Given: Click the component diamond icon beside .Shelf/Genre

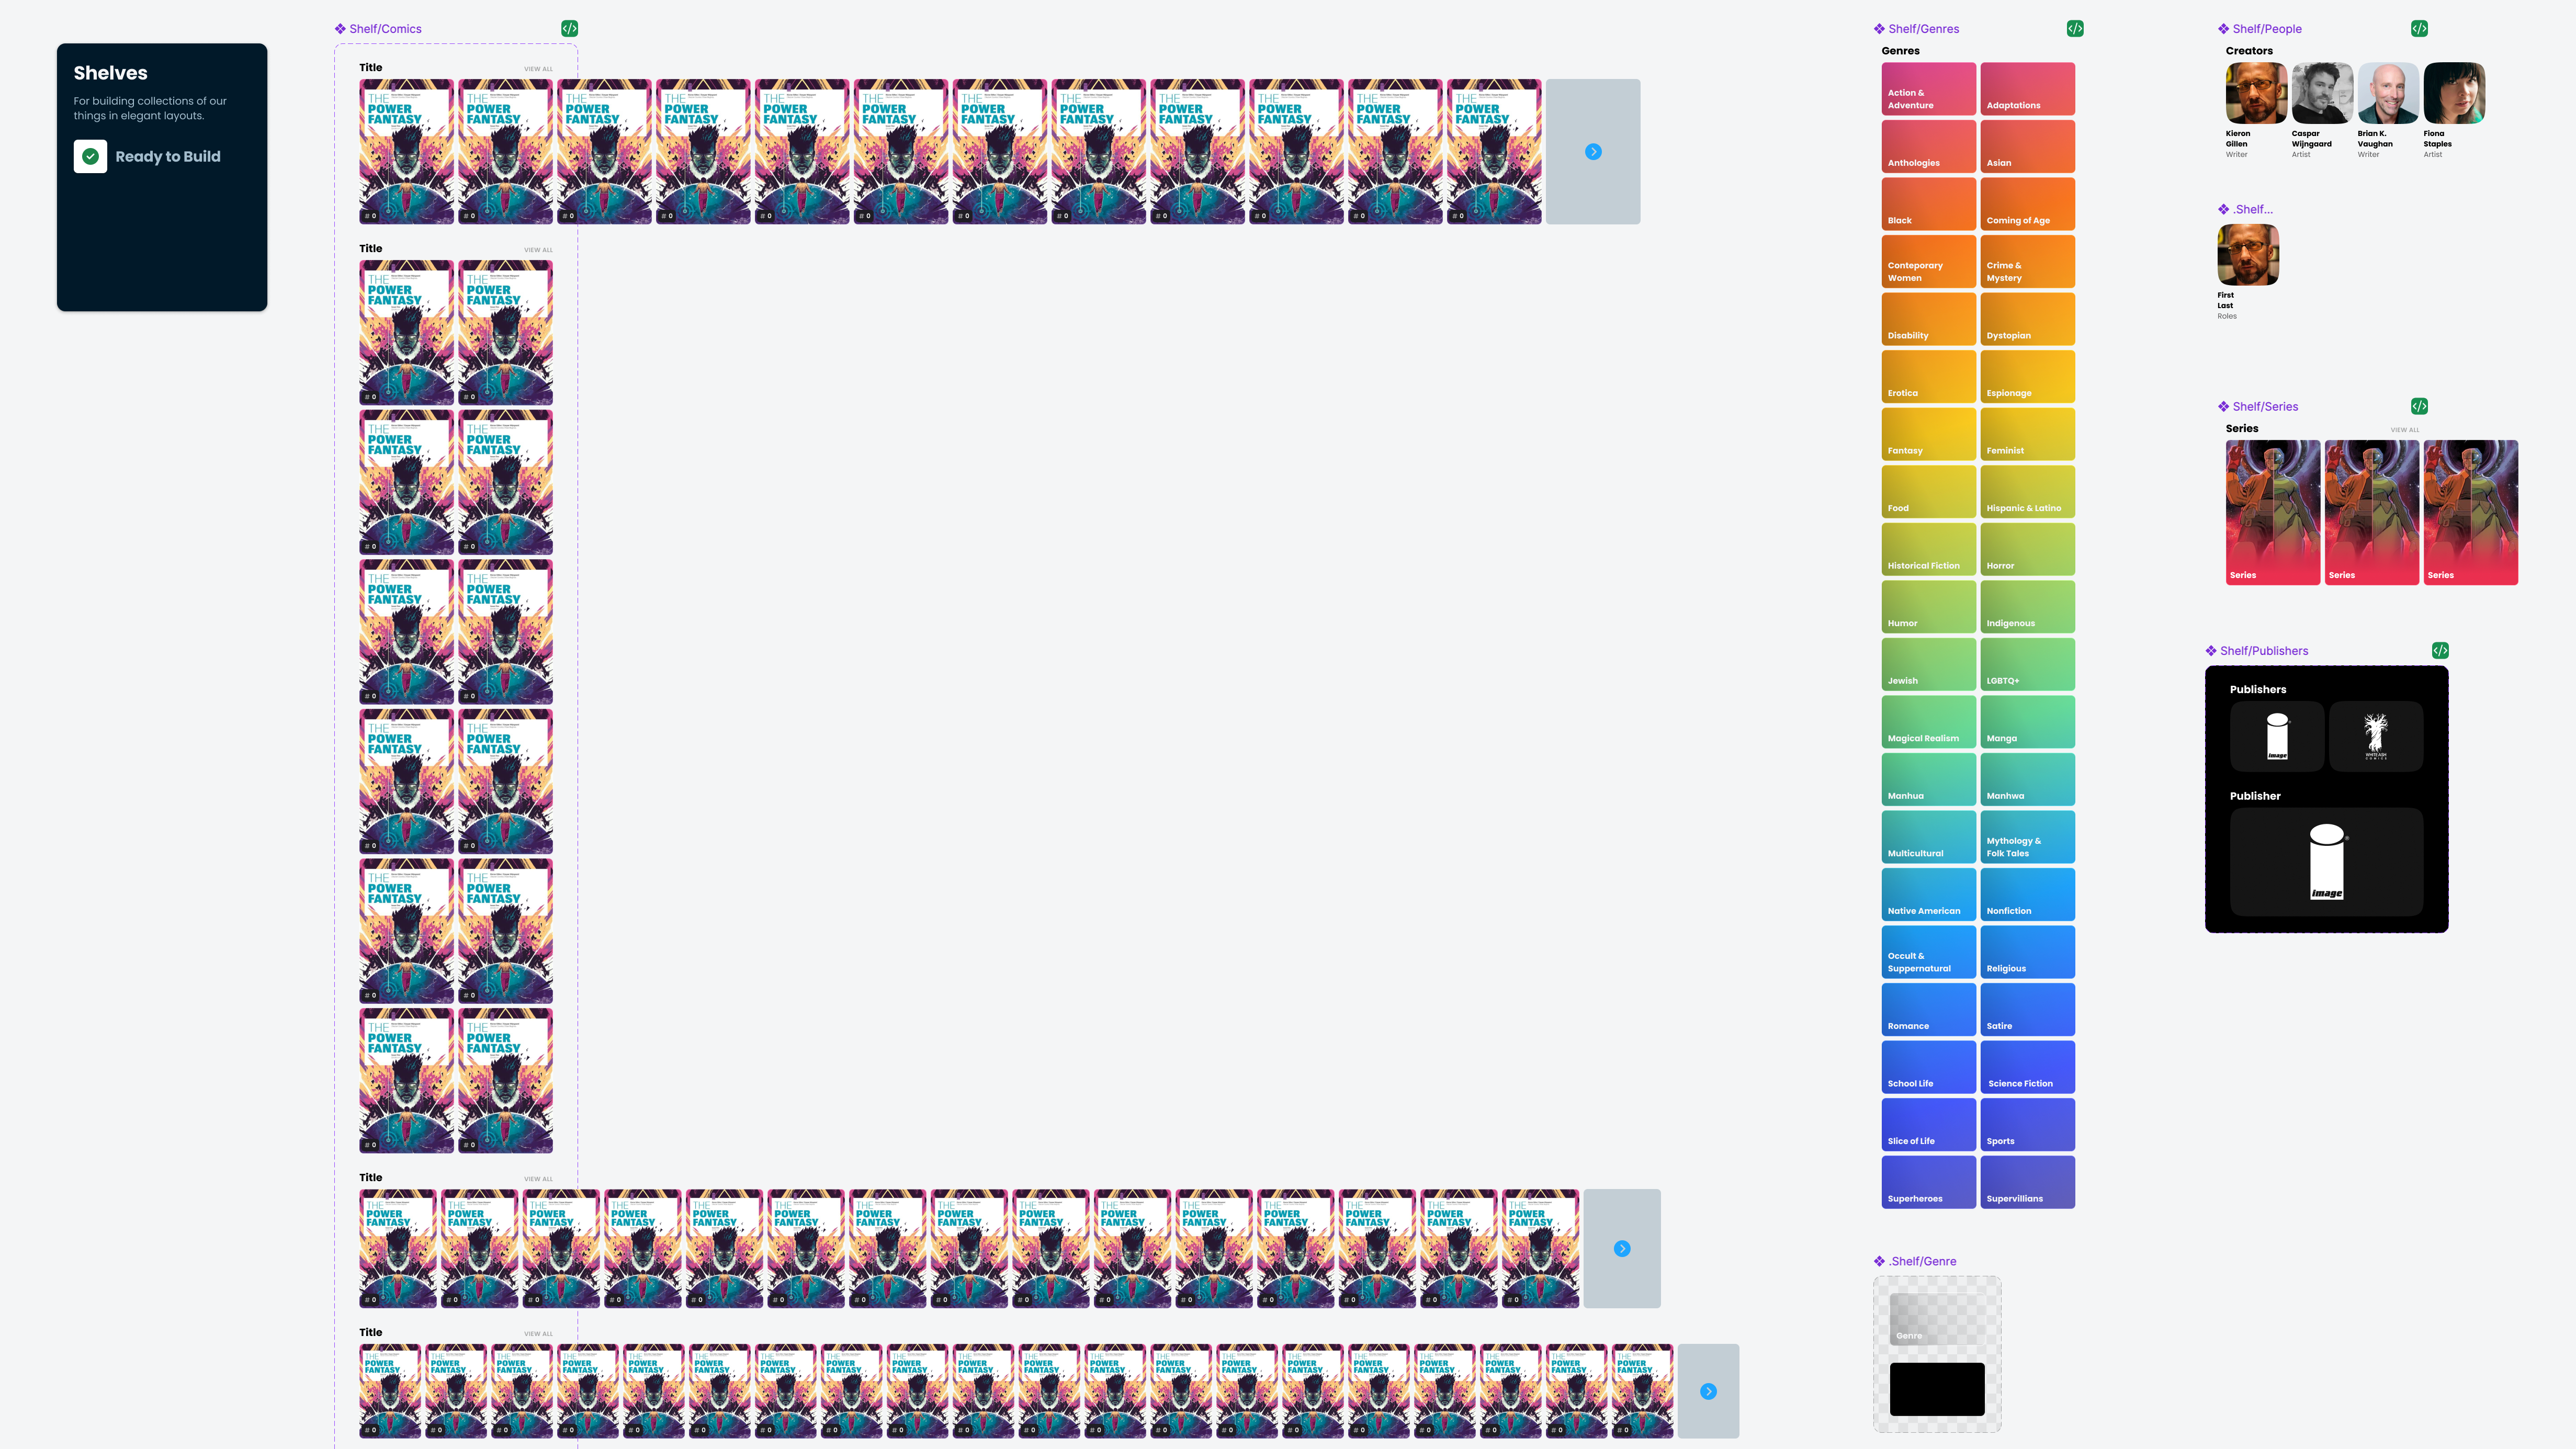Looking at the screenshot, I should click(1879, 1261).
